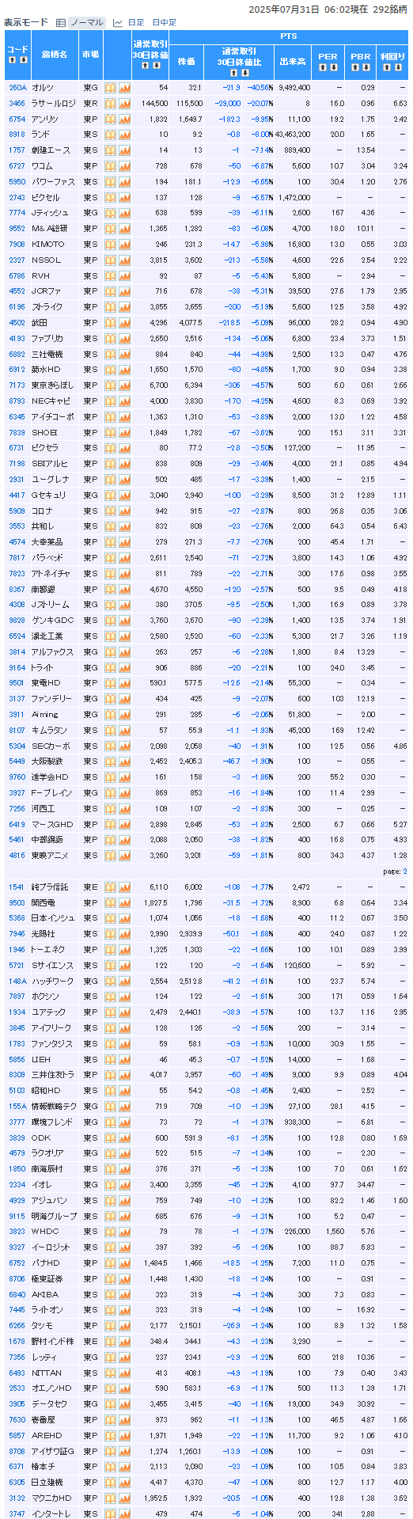Open stock code 8918 link
This screenshot has width=413, height=1519.
[x=17, y=135]
